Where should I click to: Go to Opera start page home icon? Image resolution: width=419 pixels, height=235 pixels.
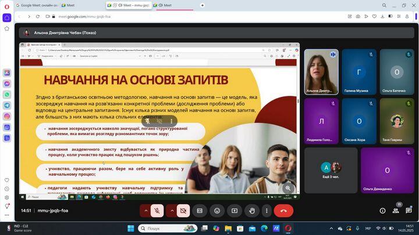coord(7,18)
